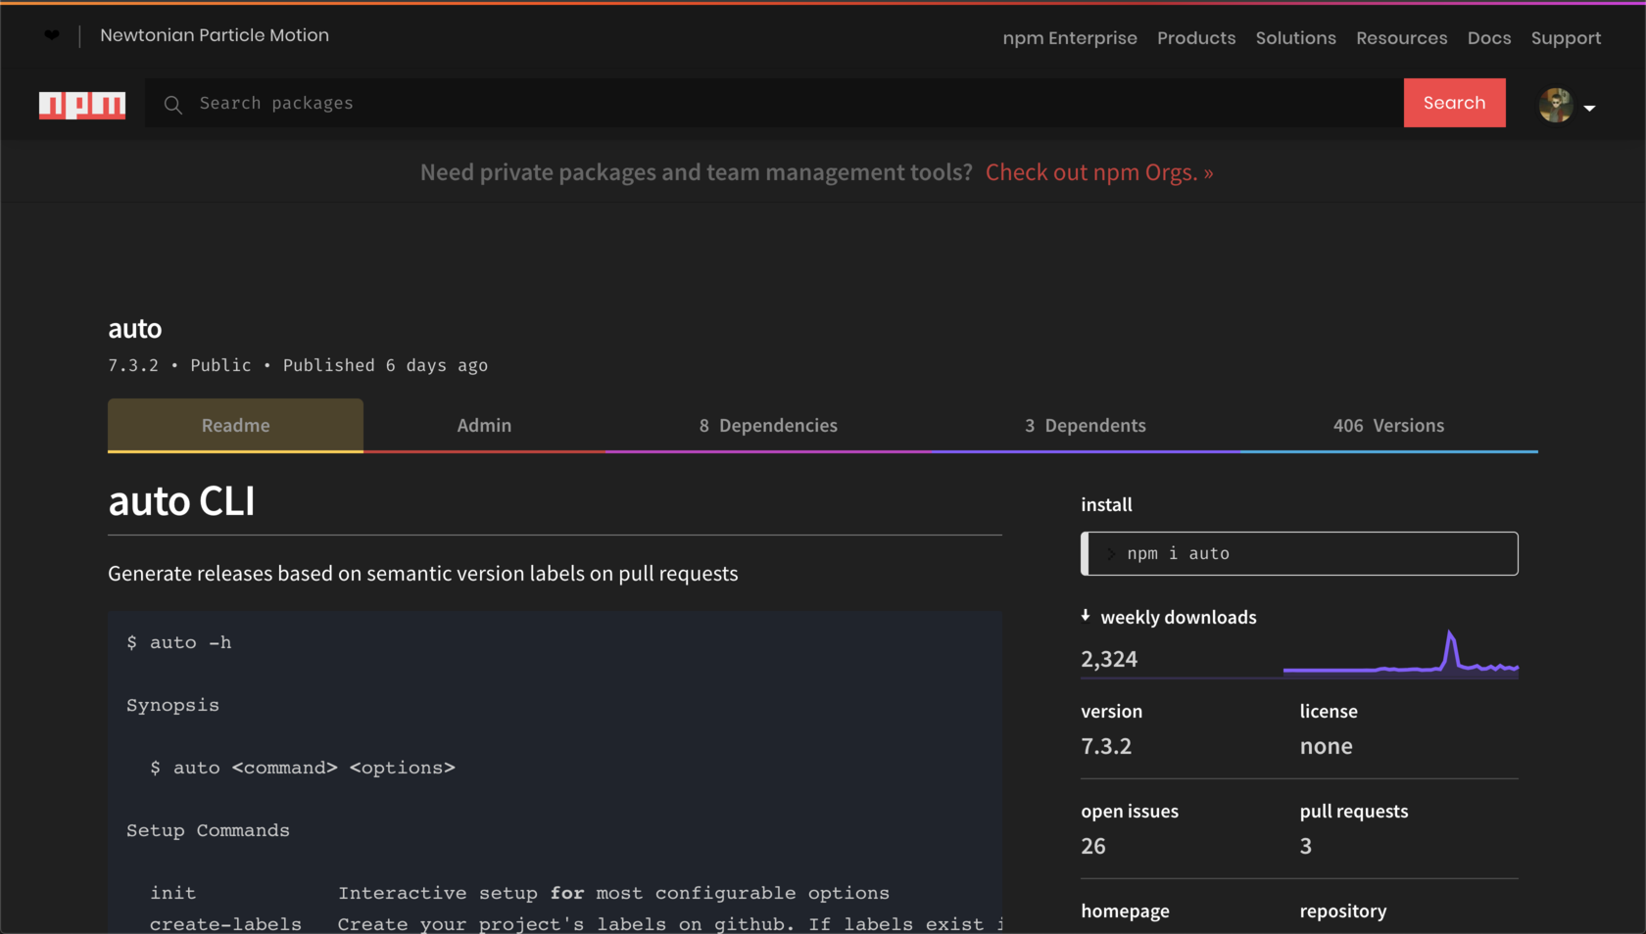Image resolution: width=1646 pixels, height=934 pixels.
Task: Open the Products menu link
Action: [x=1196, y=38]
